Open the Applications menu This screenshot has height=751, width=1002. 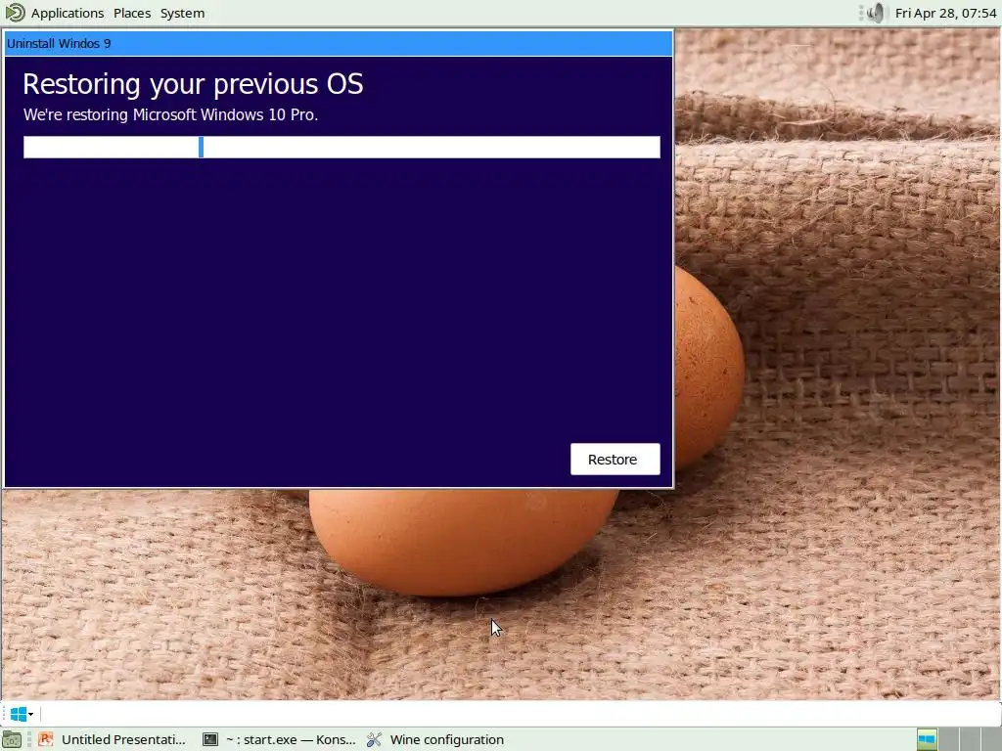point(68,13)
